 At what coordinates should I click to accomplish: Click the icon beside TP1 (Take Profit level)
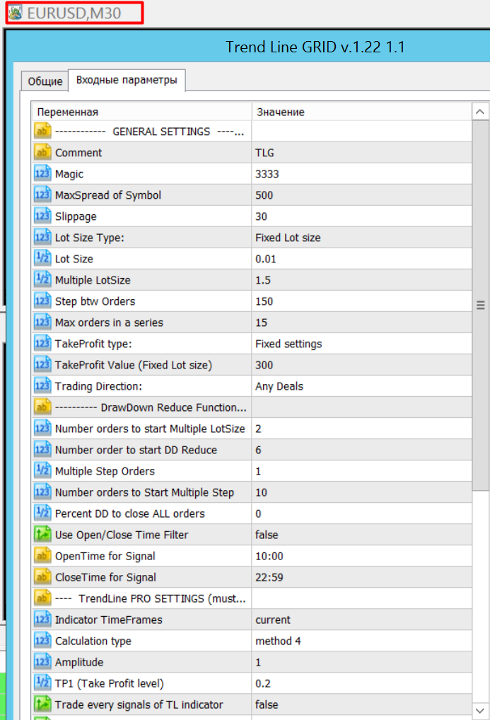click(42, 683)
